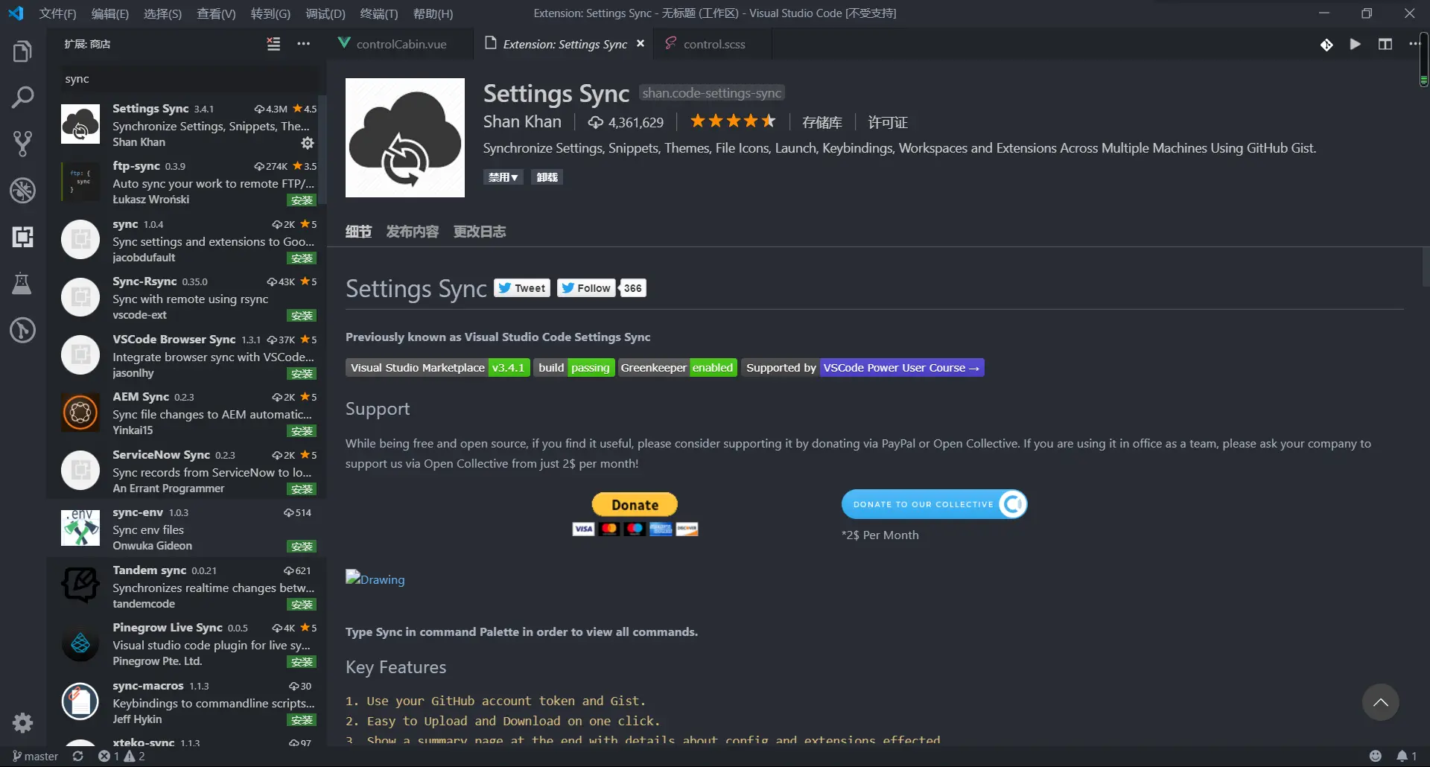This screenshot has height=767, width=1430.
Task: Install the VSCode Browser Sync extension
Action: (302, 374)
